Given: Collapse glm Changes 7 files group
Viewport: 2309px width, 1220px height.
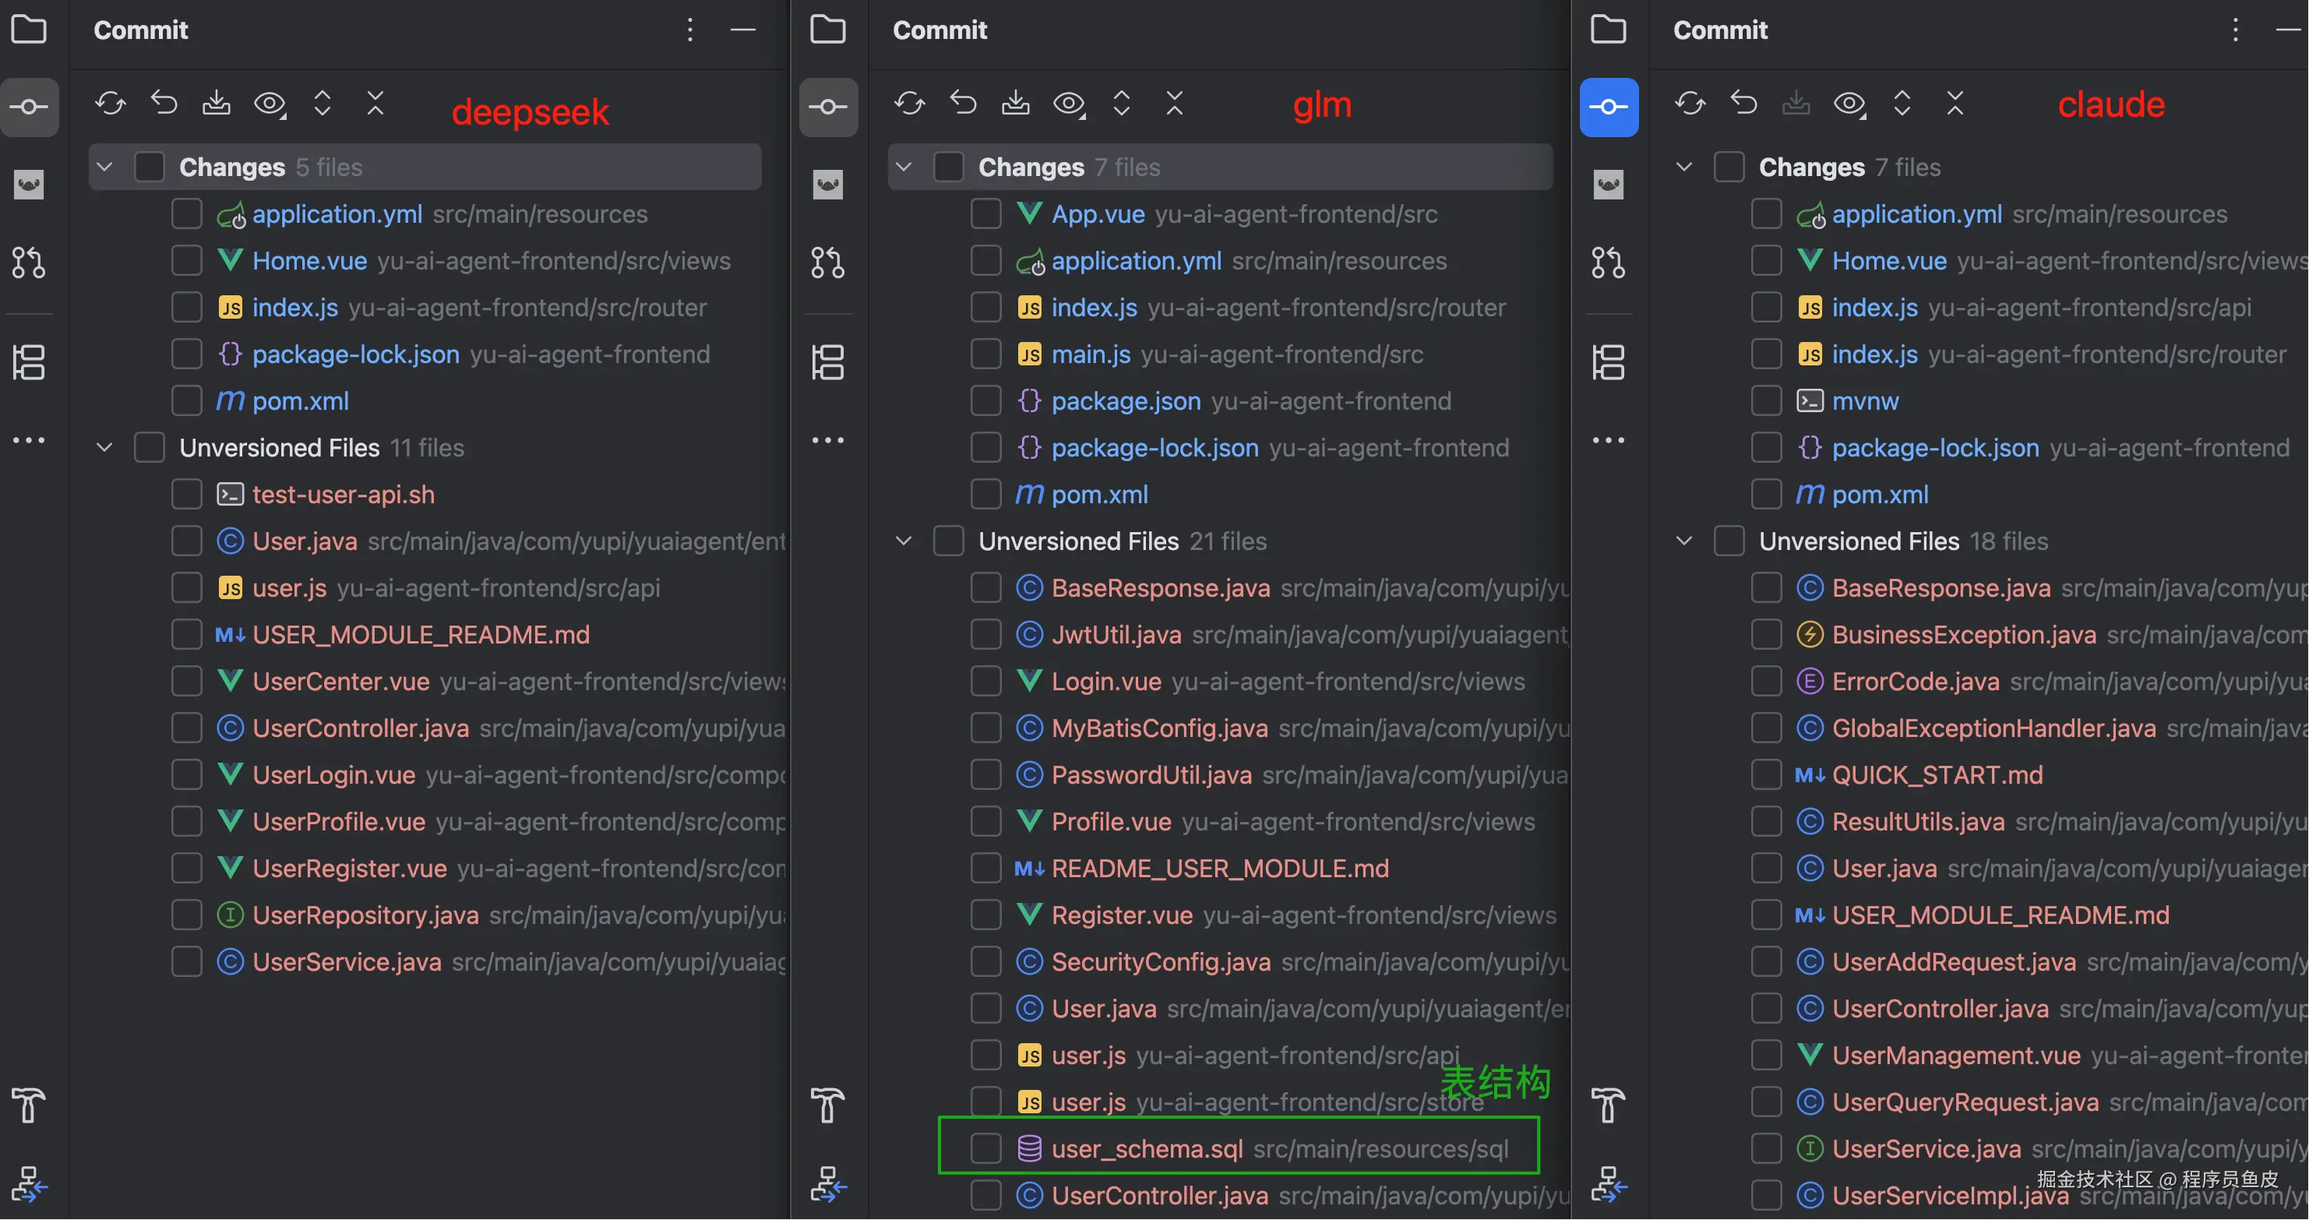Looking at the screenshot, I should pos(904,167).
